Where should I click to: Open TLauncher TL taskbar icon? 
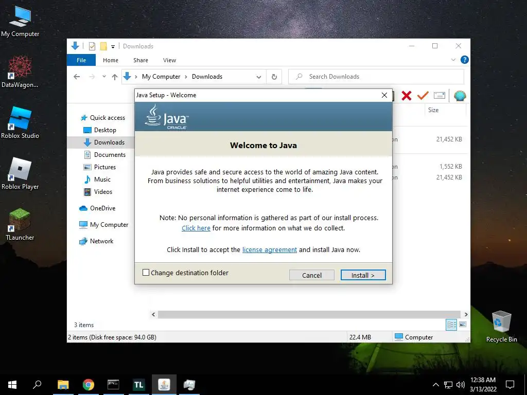pos(138,385)
